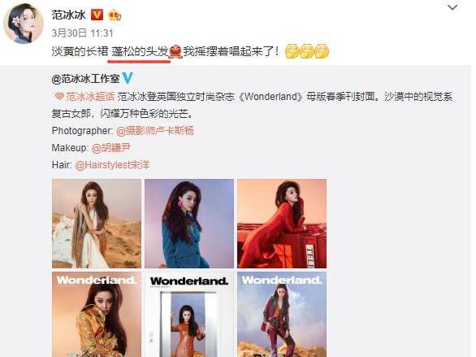This screenshot has width=476, height=357.
Task: Open the red dress photo thumbnail
Action: click(282, 224)
